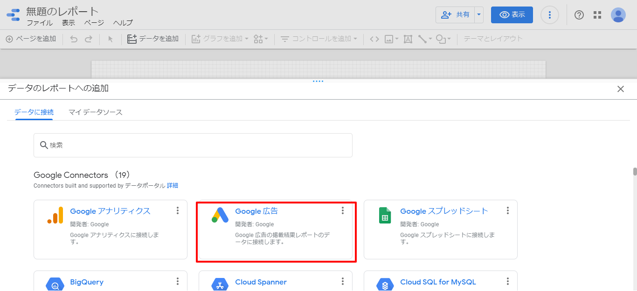This screenshot has width=637, height=291.
Task: Click the BigQuery hexagon logo icon
Action: coord(55,285)
